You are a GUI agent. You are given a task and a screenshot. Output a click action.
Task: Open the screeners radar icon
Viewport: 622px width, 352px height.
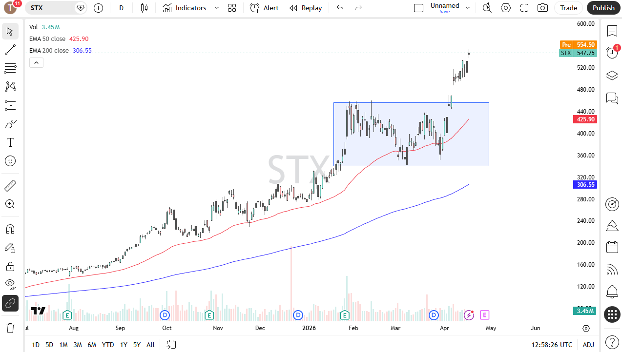(x=612, y=204)
